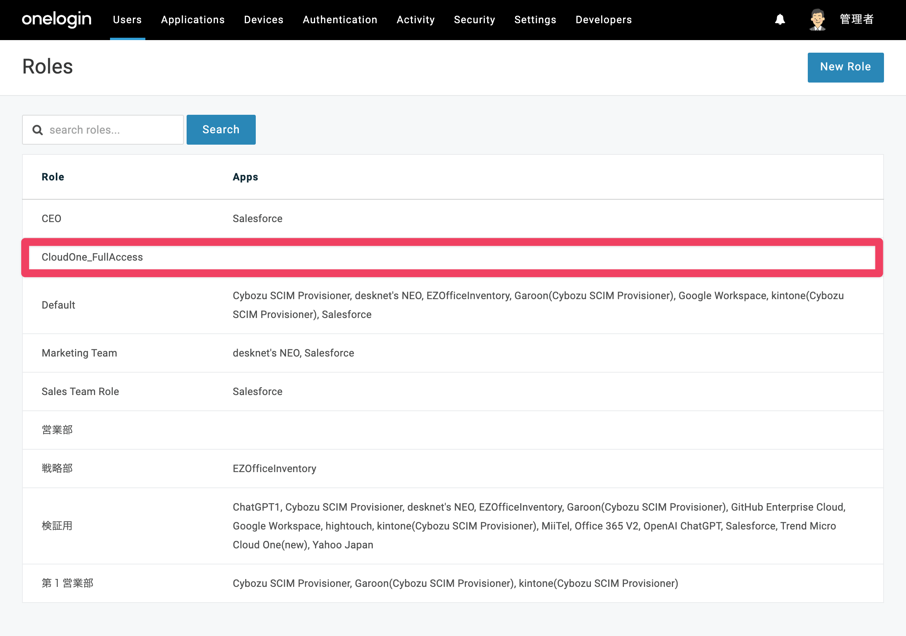Click the onelogin logo
Image resolution: width=906 pixels, height=636 pixels.
57,19
